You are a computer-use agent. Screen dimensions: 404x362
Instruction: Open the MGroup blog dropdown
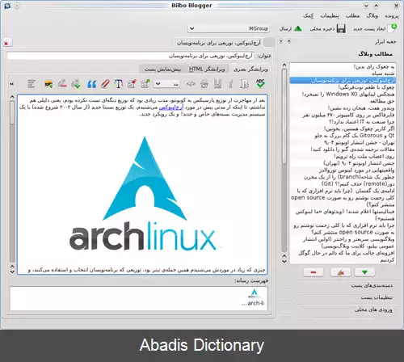click(x=229, y=28)
